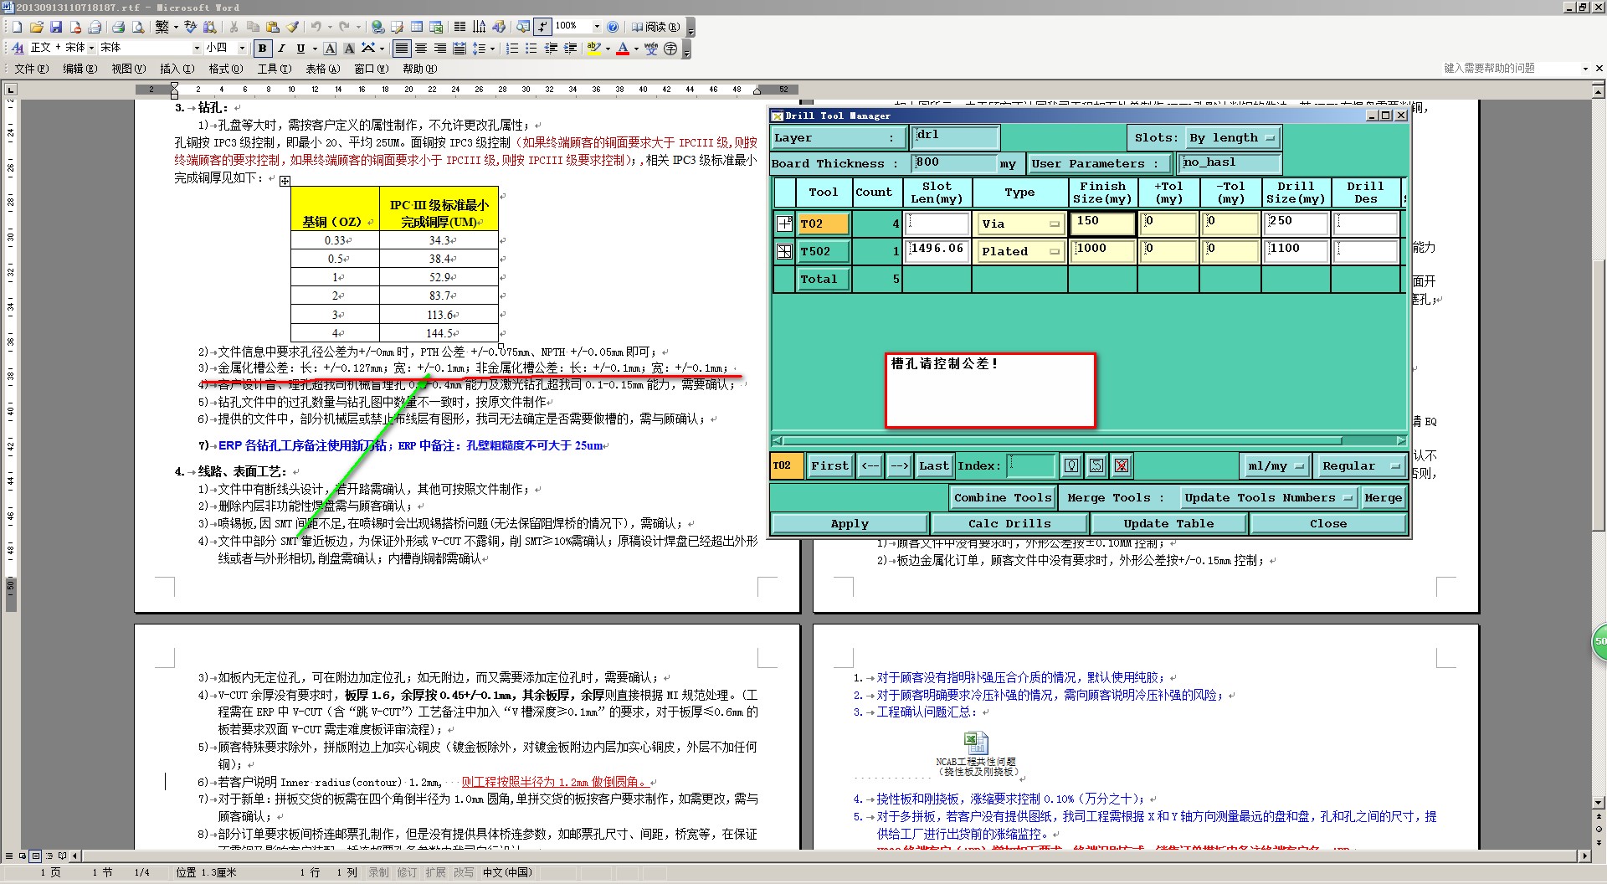Click the phonetic guide wén icon

651,49
